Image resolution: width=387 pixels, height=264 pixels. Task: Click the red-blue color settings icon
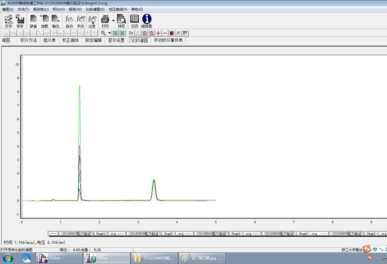(172, 33)
